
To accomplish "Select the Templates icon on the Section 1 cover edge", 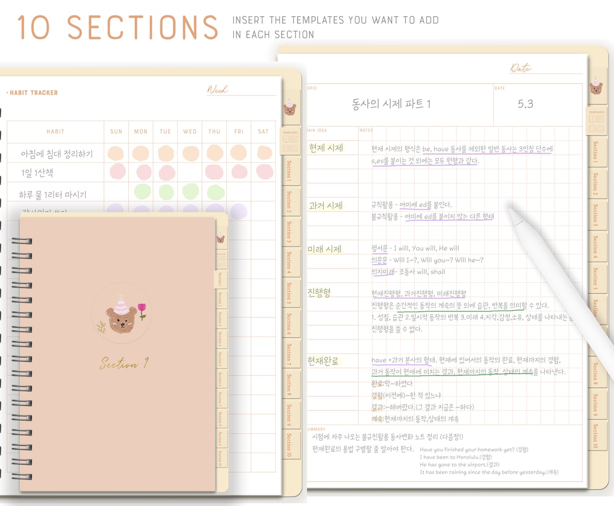I will [220, 260].
